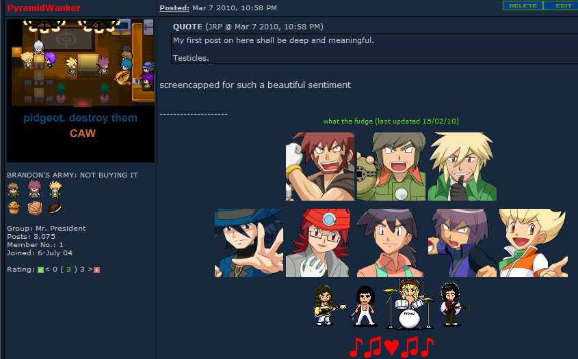Click the brown-haired trainer sprite badge

click(x=13, y=190)
